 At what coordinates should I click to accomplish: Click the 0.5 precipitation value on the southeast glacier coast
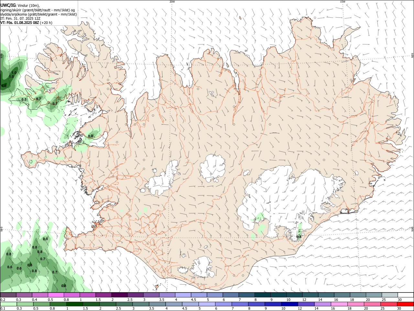tap(299, 237)
